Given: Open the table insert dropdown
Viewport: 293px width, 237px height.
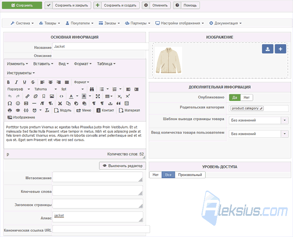Looking at the screenshot, I should point(109,96).
